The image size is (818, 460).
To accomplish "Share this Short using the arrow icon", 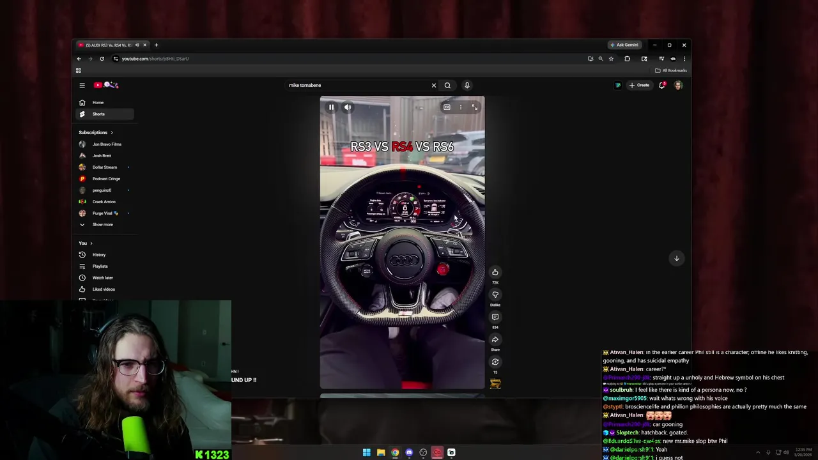I will pyautogui.click(x=495, y=339).
